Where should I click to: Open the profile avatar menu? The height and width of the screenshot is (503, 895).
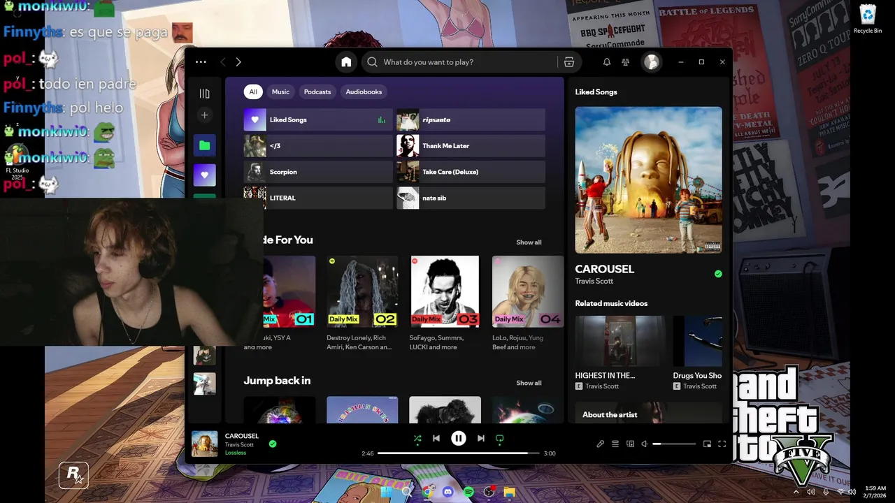click(x=651, y=62)
